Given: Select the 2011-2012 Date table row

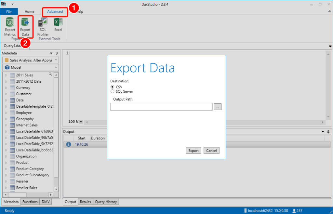Looking at the screenshot, I should click(x=29, y=81).
